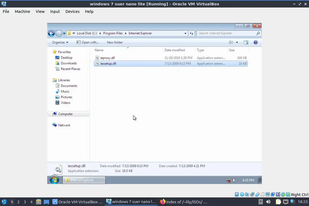309x206 pixels.
Task: Click VirtualBox shared folders status icon
Action: coord(263,194)
